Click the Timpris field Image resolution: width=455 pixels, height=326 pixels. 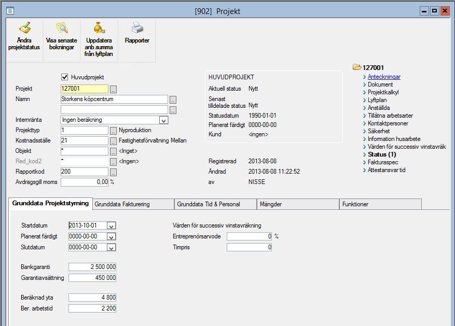(x=249, y=247)
